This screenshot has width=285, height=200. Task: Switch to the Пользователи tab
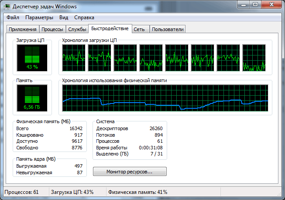(168, 29)
